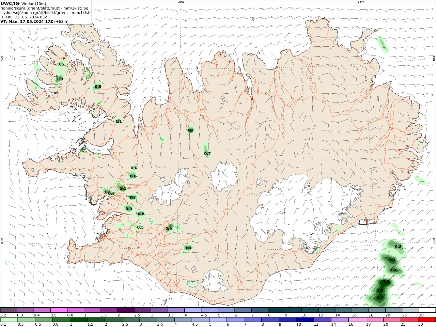Select the grey-purple swatch labeled 0.2
This screenshot has height=327, width=436.
point(9,310)
